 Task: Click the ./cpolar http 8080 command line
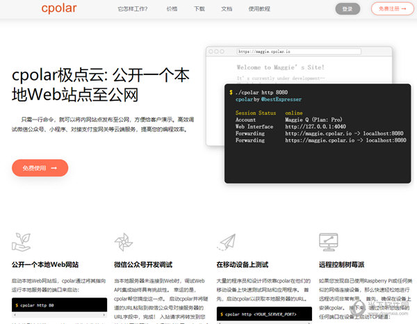coord(261,92)
